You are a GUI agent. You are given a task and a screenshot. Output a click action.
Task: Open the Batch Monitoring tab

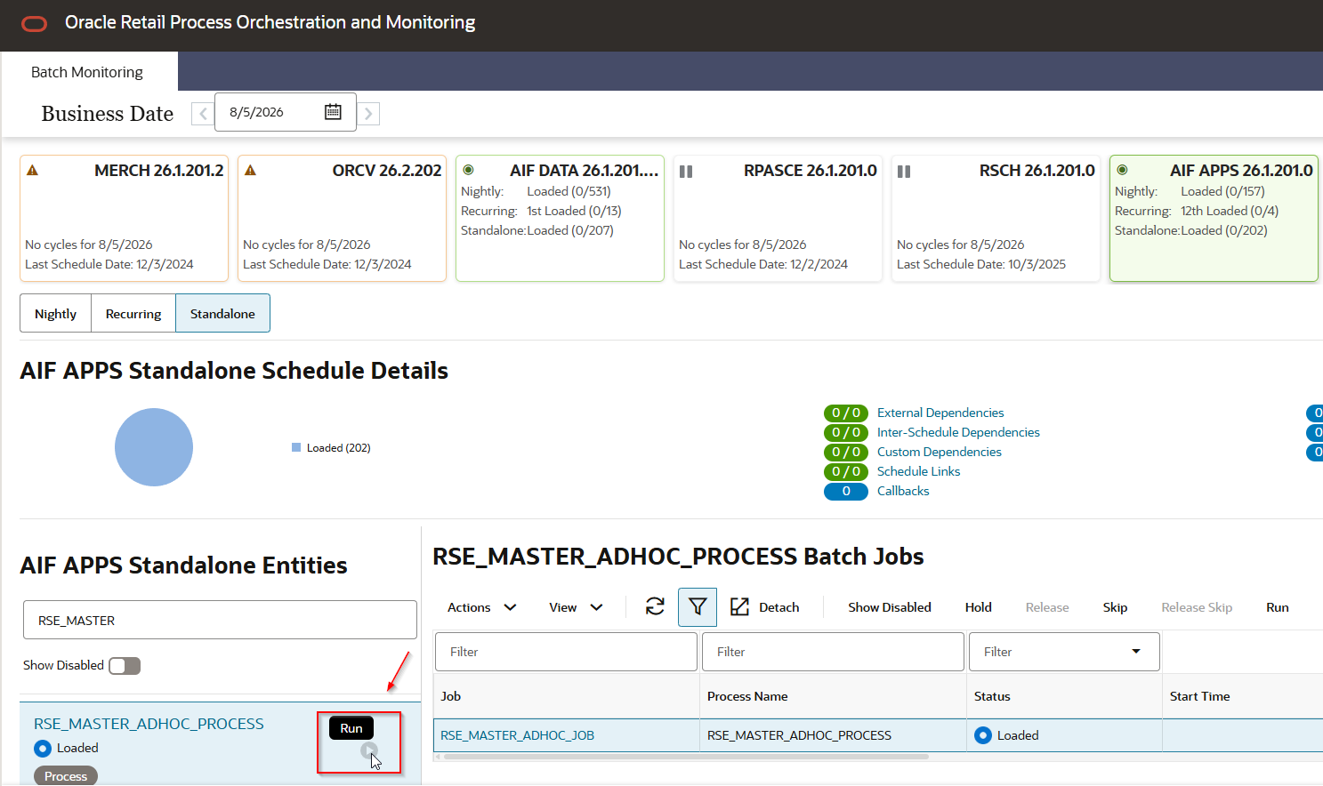coord(87,72)
